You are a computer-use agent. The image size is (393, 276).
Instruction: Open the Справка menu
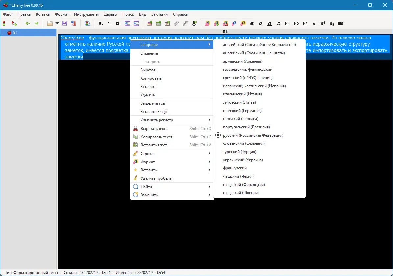point(180,14)
